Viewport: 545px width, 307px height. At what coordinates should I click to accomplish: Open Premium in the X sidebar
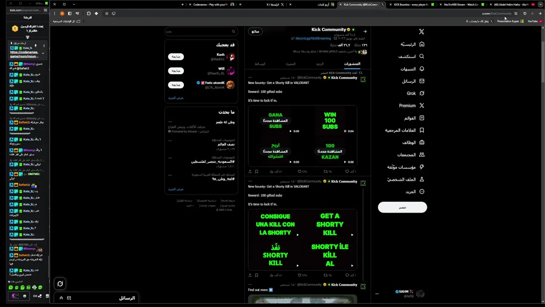pos(412,105)
